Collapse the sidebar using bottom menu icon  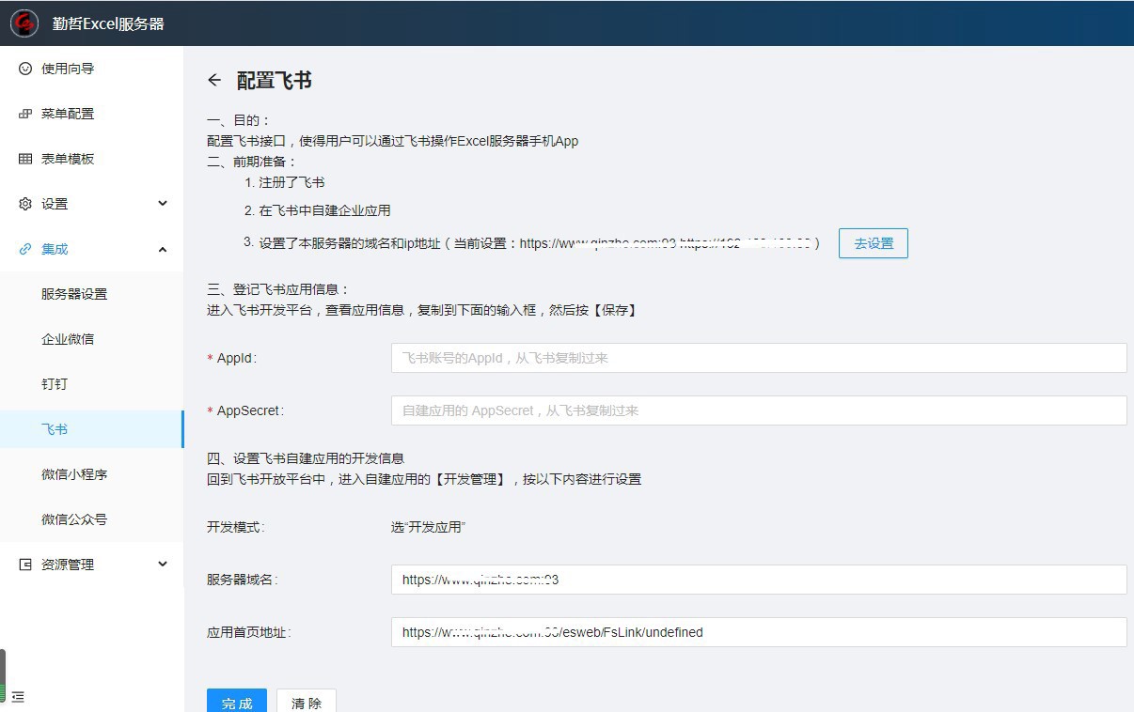18,697
